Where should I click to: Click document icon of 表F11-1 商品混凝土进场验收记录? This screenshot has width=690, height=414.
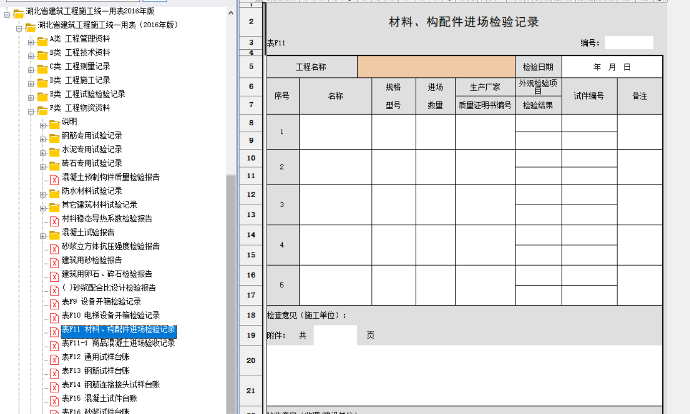(x=54, y=346)
